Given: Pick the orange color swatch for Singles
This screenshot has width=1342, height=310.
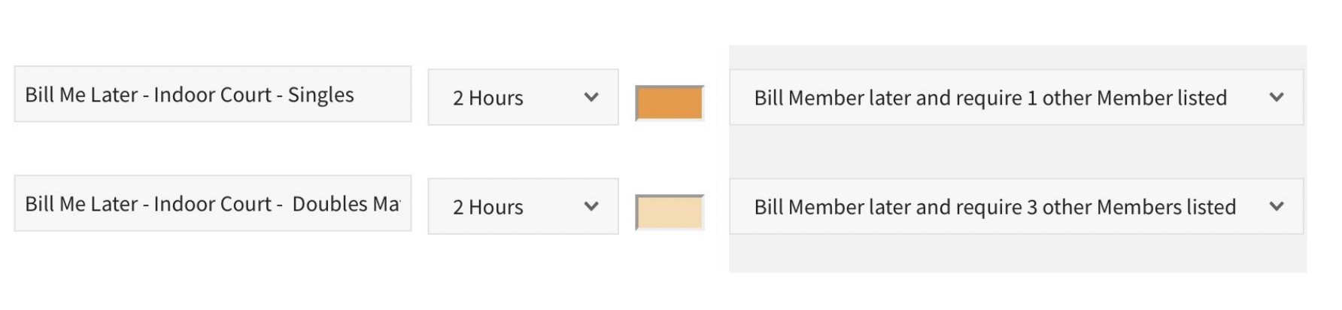Looking at the screenshot, I should click(669, 103).
